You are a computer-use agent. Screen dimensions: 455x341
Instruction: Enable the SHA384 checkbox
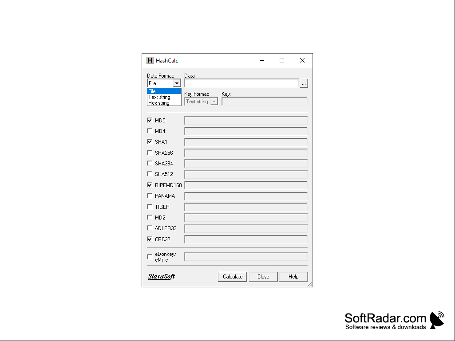(150, 163)
